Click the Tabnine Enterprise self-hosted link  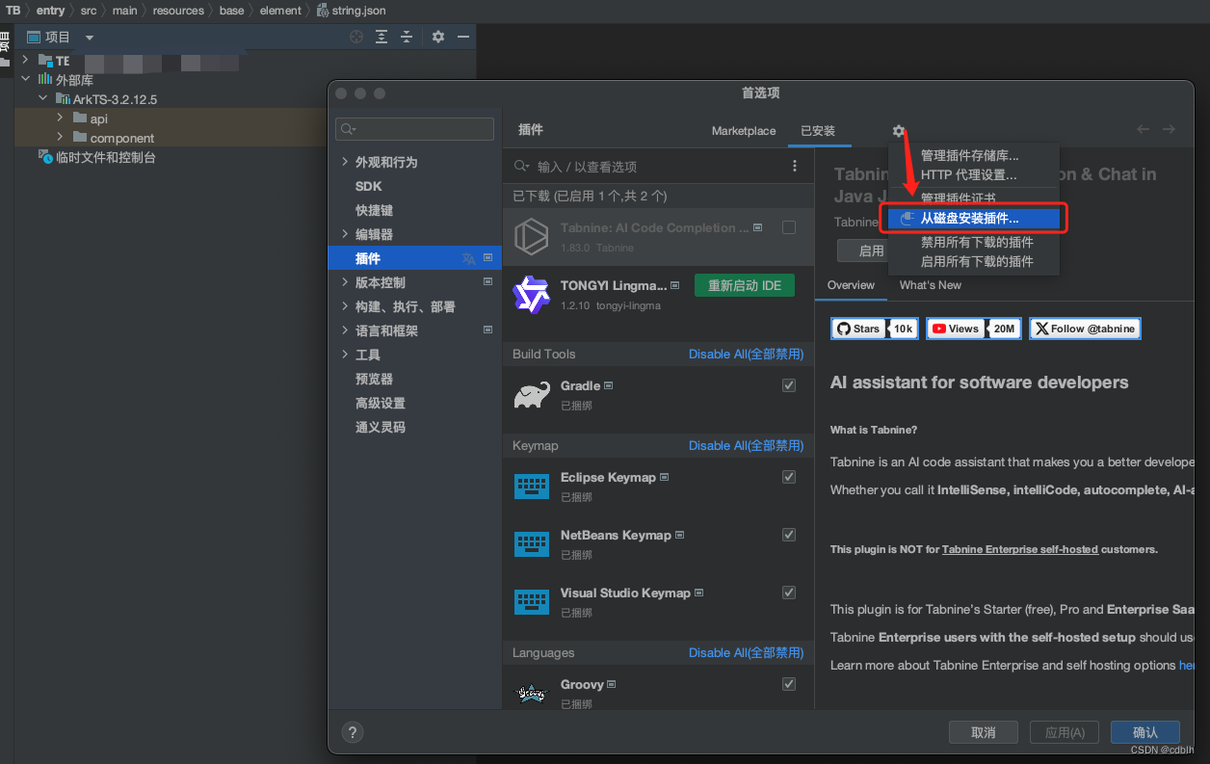click(x=1020, y=549)
